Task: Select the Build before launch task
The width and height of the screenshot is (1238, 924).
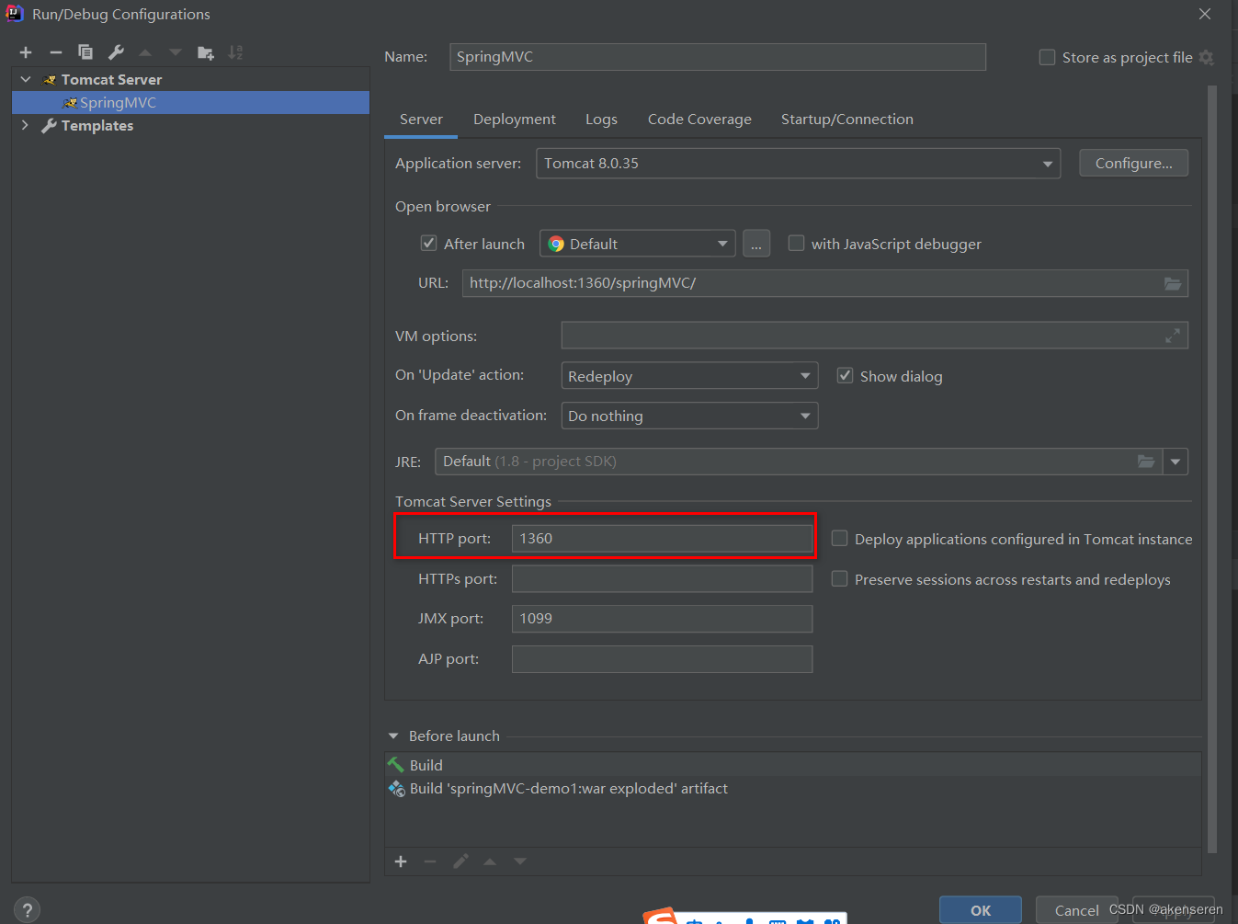Action: point(793,765)
